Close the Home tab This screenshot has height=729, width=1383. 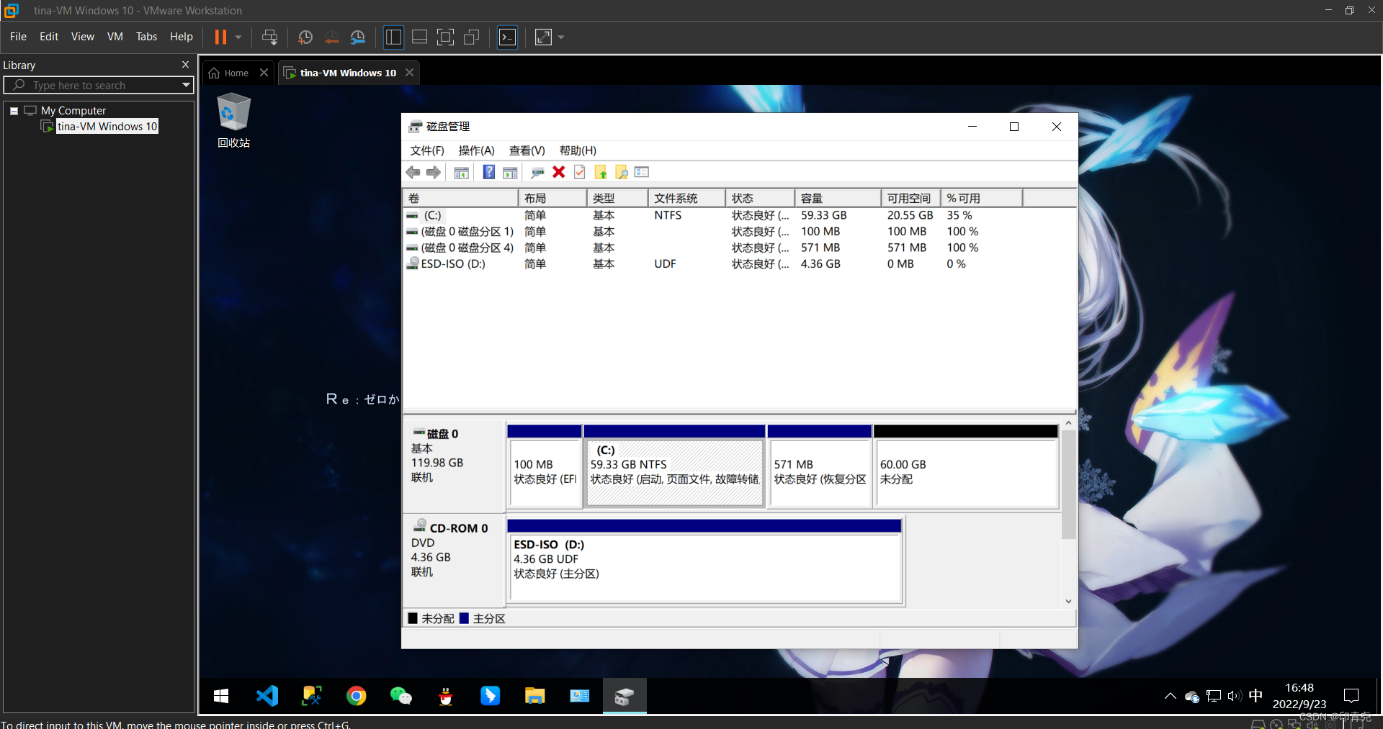tap(264, 73)
